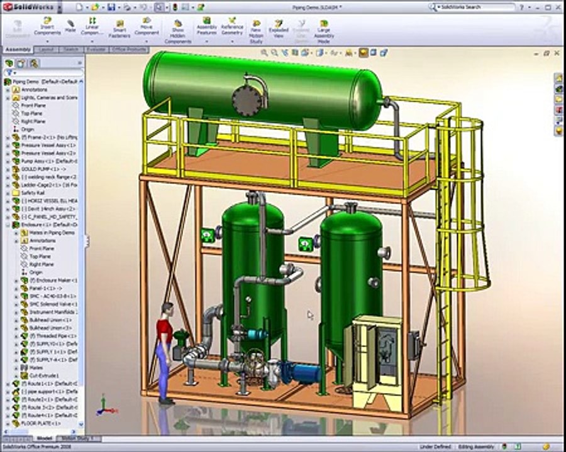The width and height of the screenshot is (566, 452).
Task: Click Show Hidden Components
Action: click(x=178, y=31)
